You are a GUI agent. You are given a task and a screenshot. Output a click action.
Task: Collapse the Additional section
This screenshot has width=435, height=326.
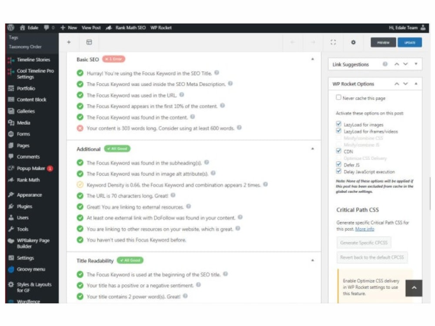312,149
